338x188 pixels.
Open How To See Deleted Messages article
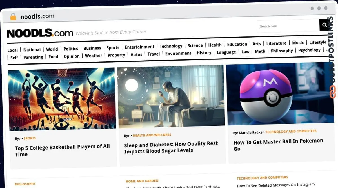click(276, 185)
